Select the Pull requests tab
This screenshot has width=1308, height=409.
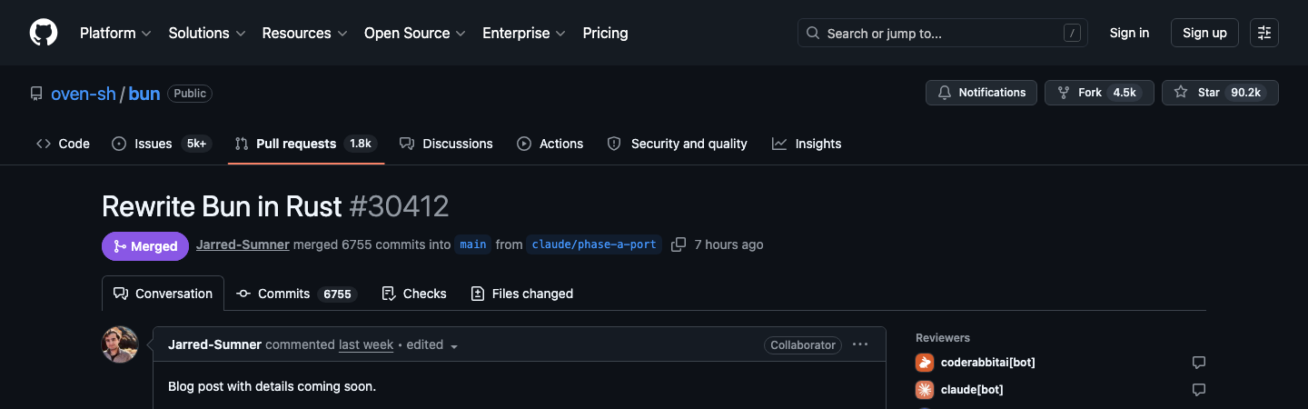tap(306, 144)
